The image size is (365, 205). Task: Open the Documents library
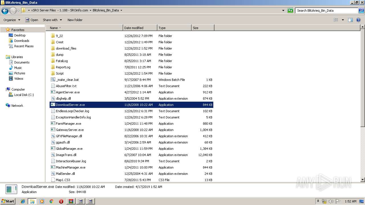[x=22, y=62]
